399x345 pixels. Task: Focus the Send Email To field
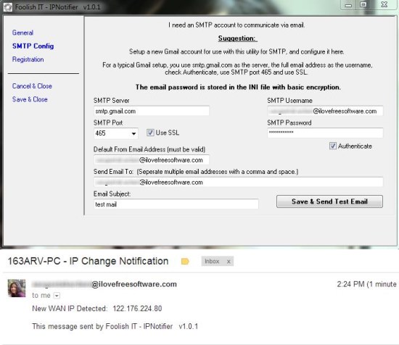coord(239,182)
